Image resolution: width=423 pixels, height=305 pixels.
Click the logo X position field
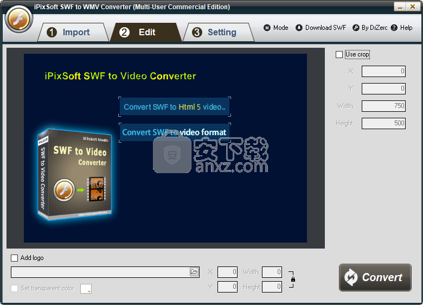point(227,272)
